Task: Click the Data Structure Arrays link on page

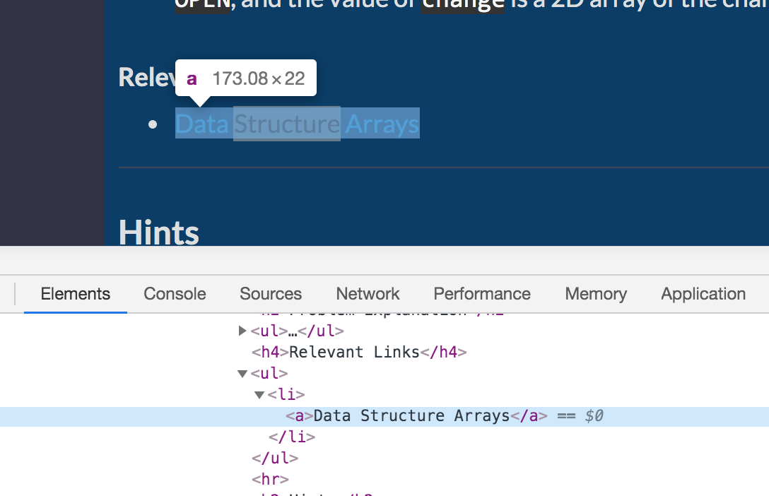Action: 297,124
